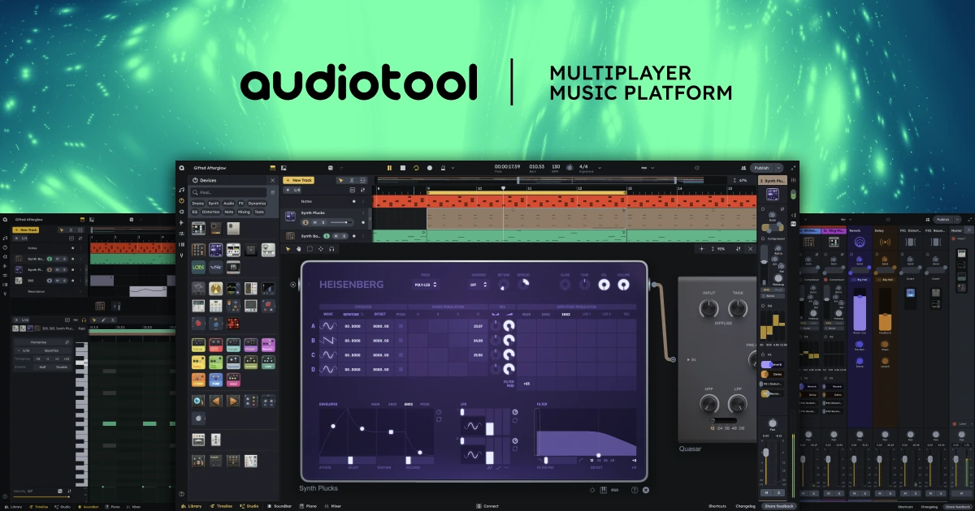Open Notes track options menu dots
The height and width of the screenshot is (511, 975).
point(363,201)
